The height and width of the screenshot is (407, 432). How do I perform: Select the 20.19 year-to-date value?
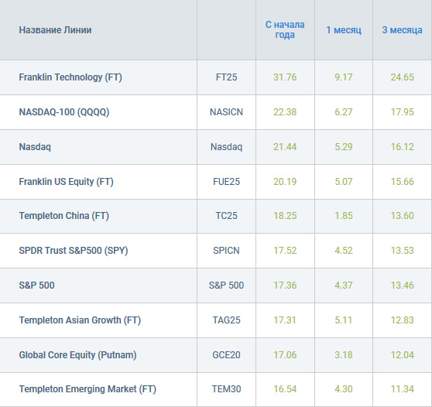(285, 182)
